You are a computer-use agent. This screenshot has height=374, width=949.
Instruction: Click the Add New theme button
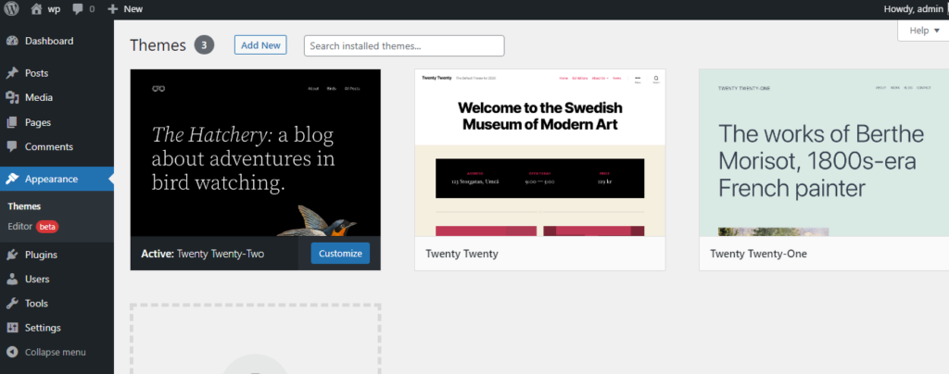pos(260,44)
